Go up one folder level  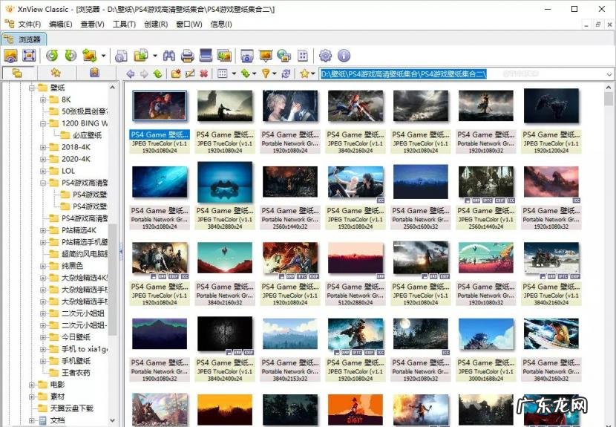pyautogui.click(x=157, y=74)
